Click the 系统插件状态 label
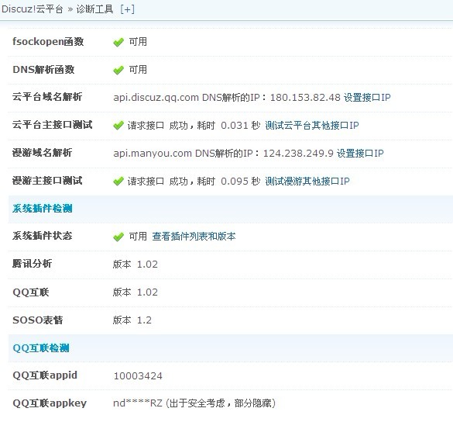Screen dimensions: 453x422 click(x=42, y=236)
